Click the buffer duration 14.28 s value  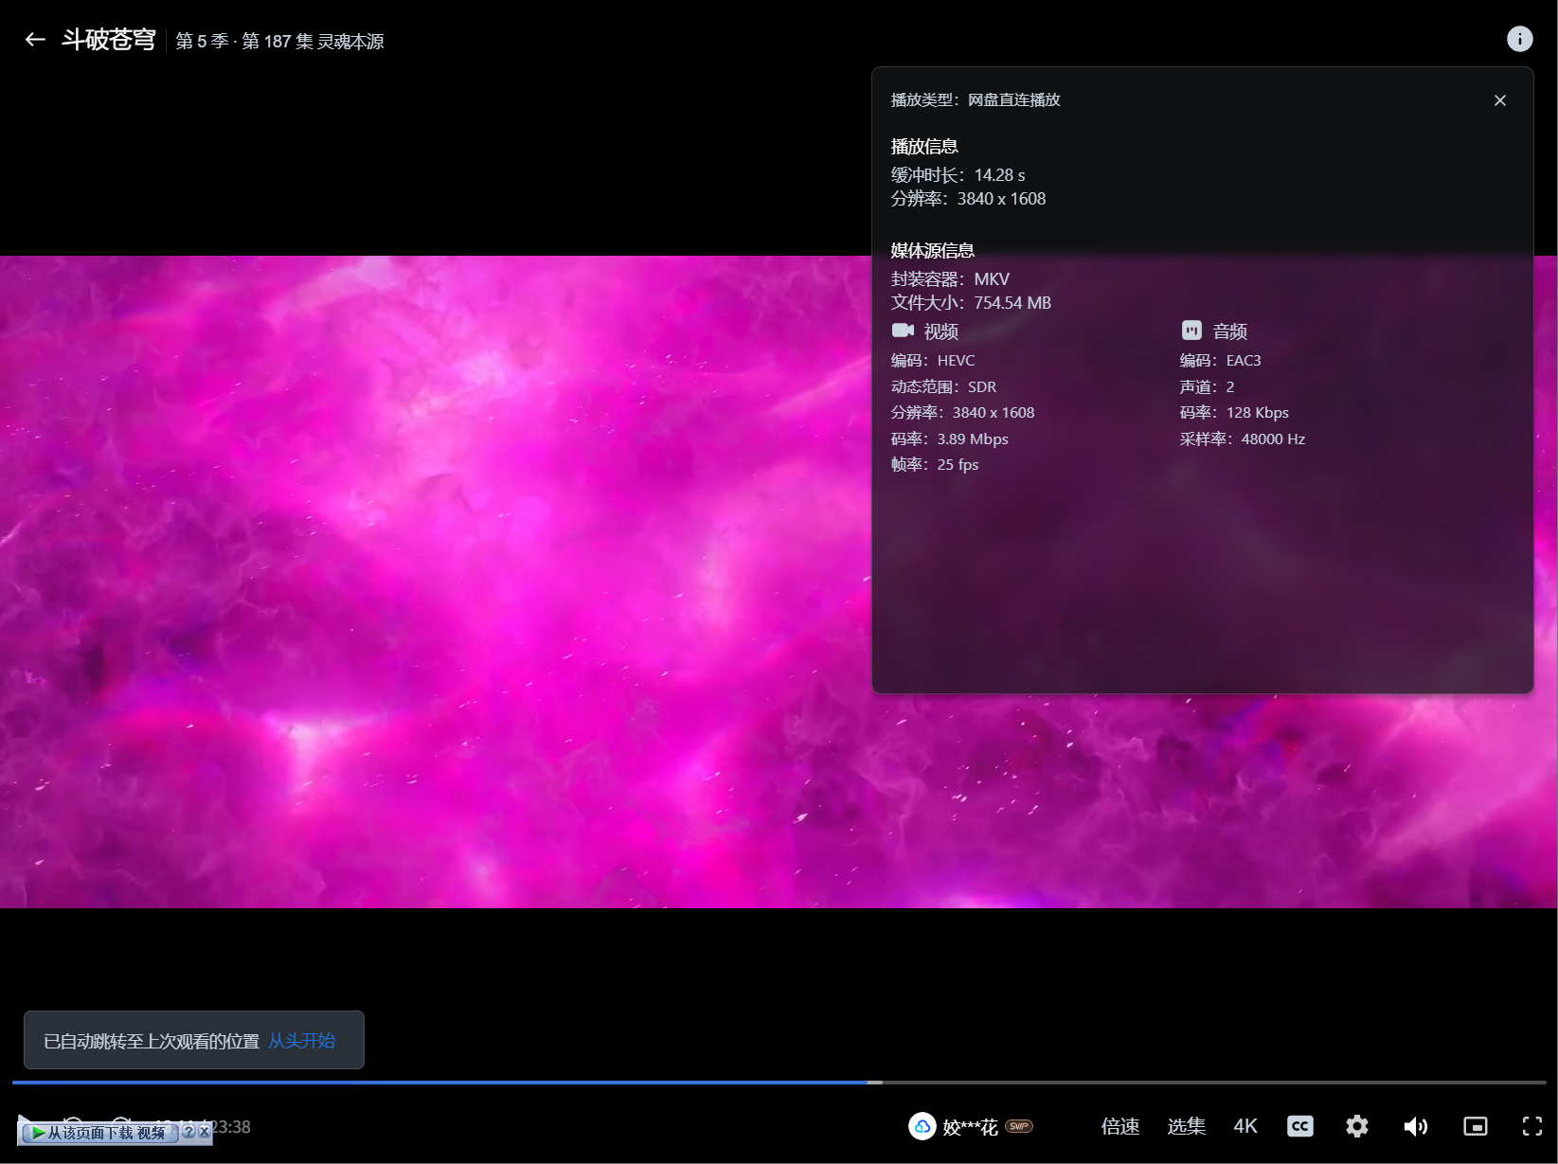1000,175
